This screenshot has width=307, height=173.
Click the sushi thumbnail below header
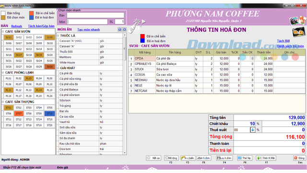pos(298,32)
